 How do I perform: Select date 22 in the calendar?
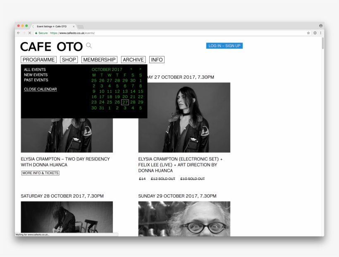[x=141, y=97]
